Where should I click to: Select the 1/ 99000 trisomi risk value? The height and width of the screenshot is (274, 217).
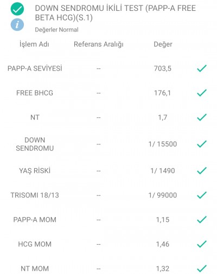pos(163,195)
